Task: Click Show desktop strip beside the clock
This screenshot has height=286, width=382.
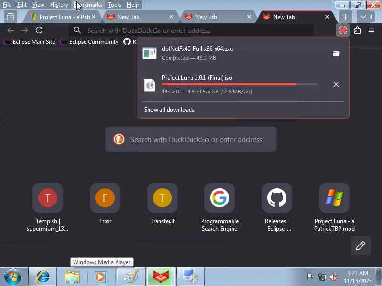Action: click(379, 277)
